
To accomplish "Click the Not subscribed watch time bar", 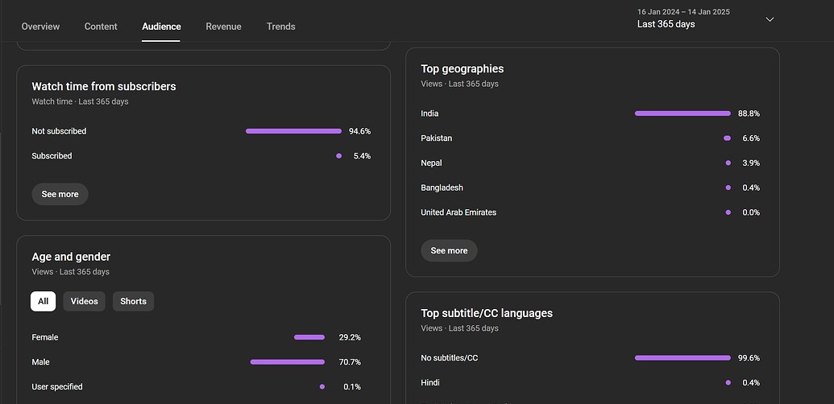I will click(x=293, y=131).
